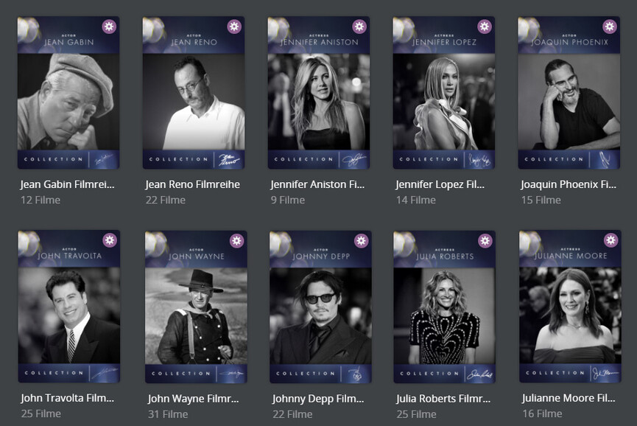The image size is (637, 426).
Task: Click the gear badge on Jean Reno poster
Action: 234,27
